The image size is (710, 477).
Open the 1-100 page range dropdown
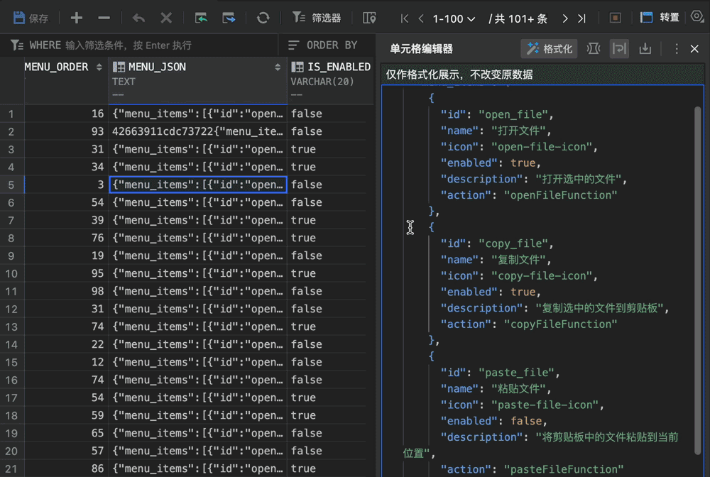tap(454, 18)
